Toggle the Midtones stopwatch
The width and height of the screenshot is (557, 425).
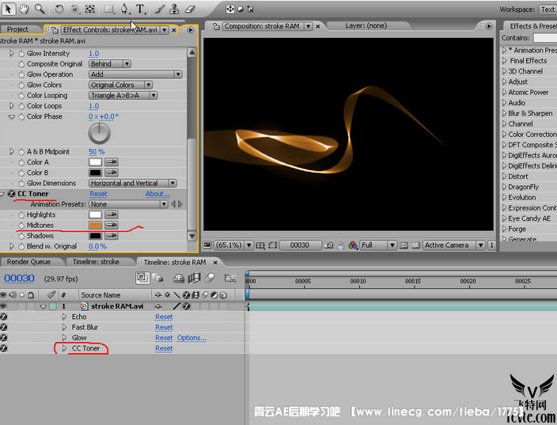[21, 226]
